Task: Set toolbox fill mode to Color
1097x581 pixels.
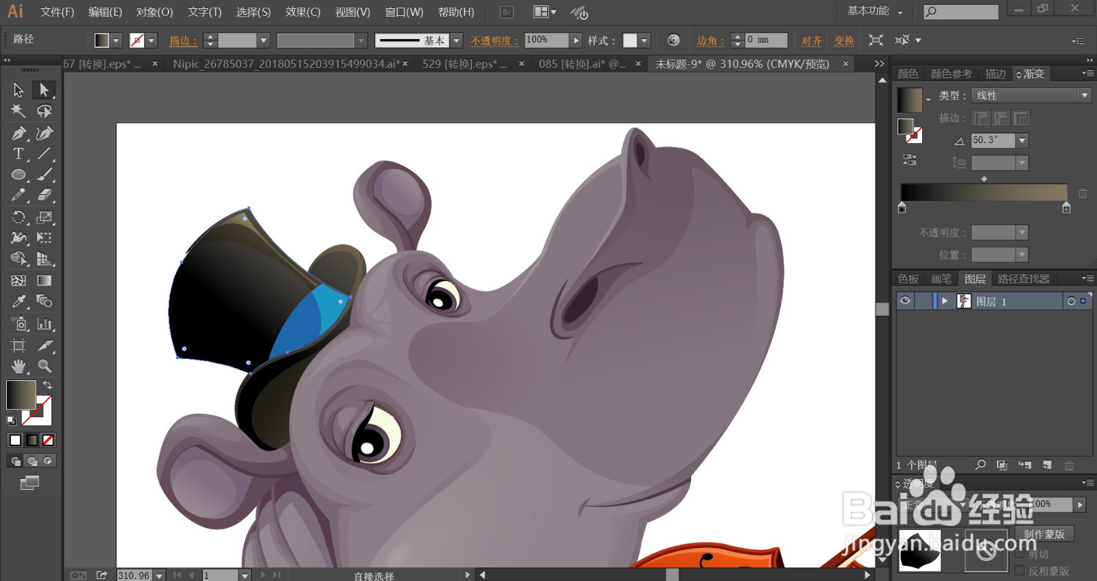Action: click(x=15, y=440)
